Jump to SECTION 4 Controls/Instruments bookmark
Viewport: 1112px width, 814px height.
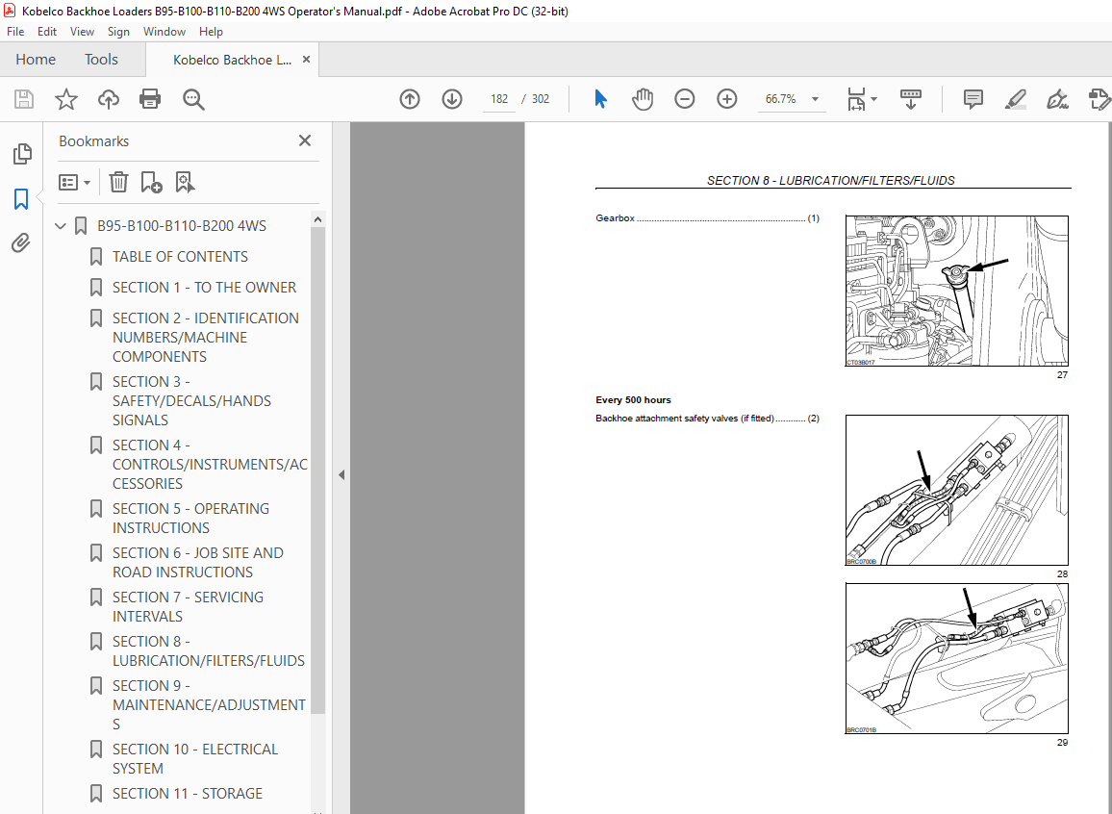pos(210,465)
